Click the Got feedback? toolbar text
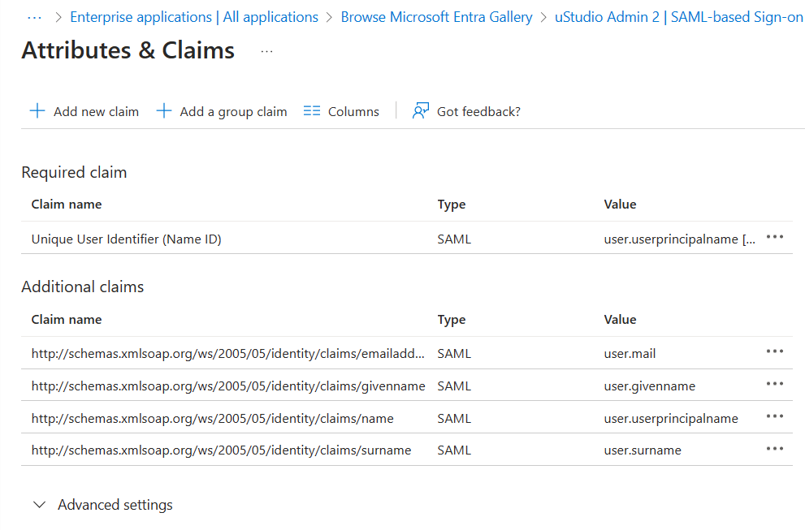 click(x=478, y=112)
